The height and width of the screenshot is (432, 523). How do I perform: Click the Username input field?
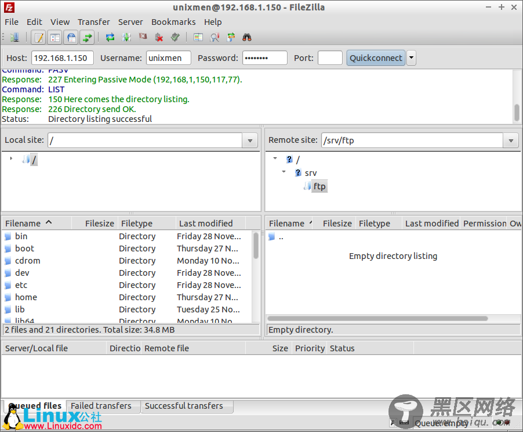(x=169, y=58)
